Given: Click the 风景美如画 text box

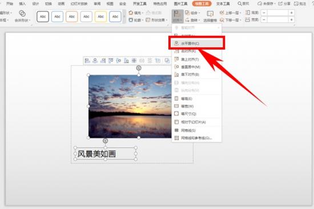Looking at the screenshot, I should (106, 154).
